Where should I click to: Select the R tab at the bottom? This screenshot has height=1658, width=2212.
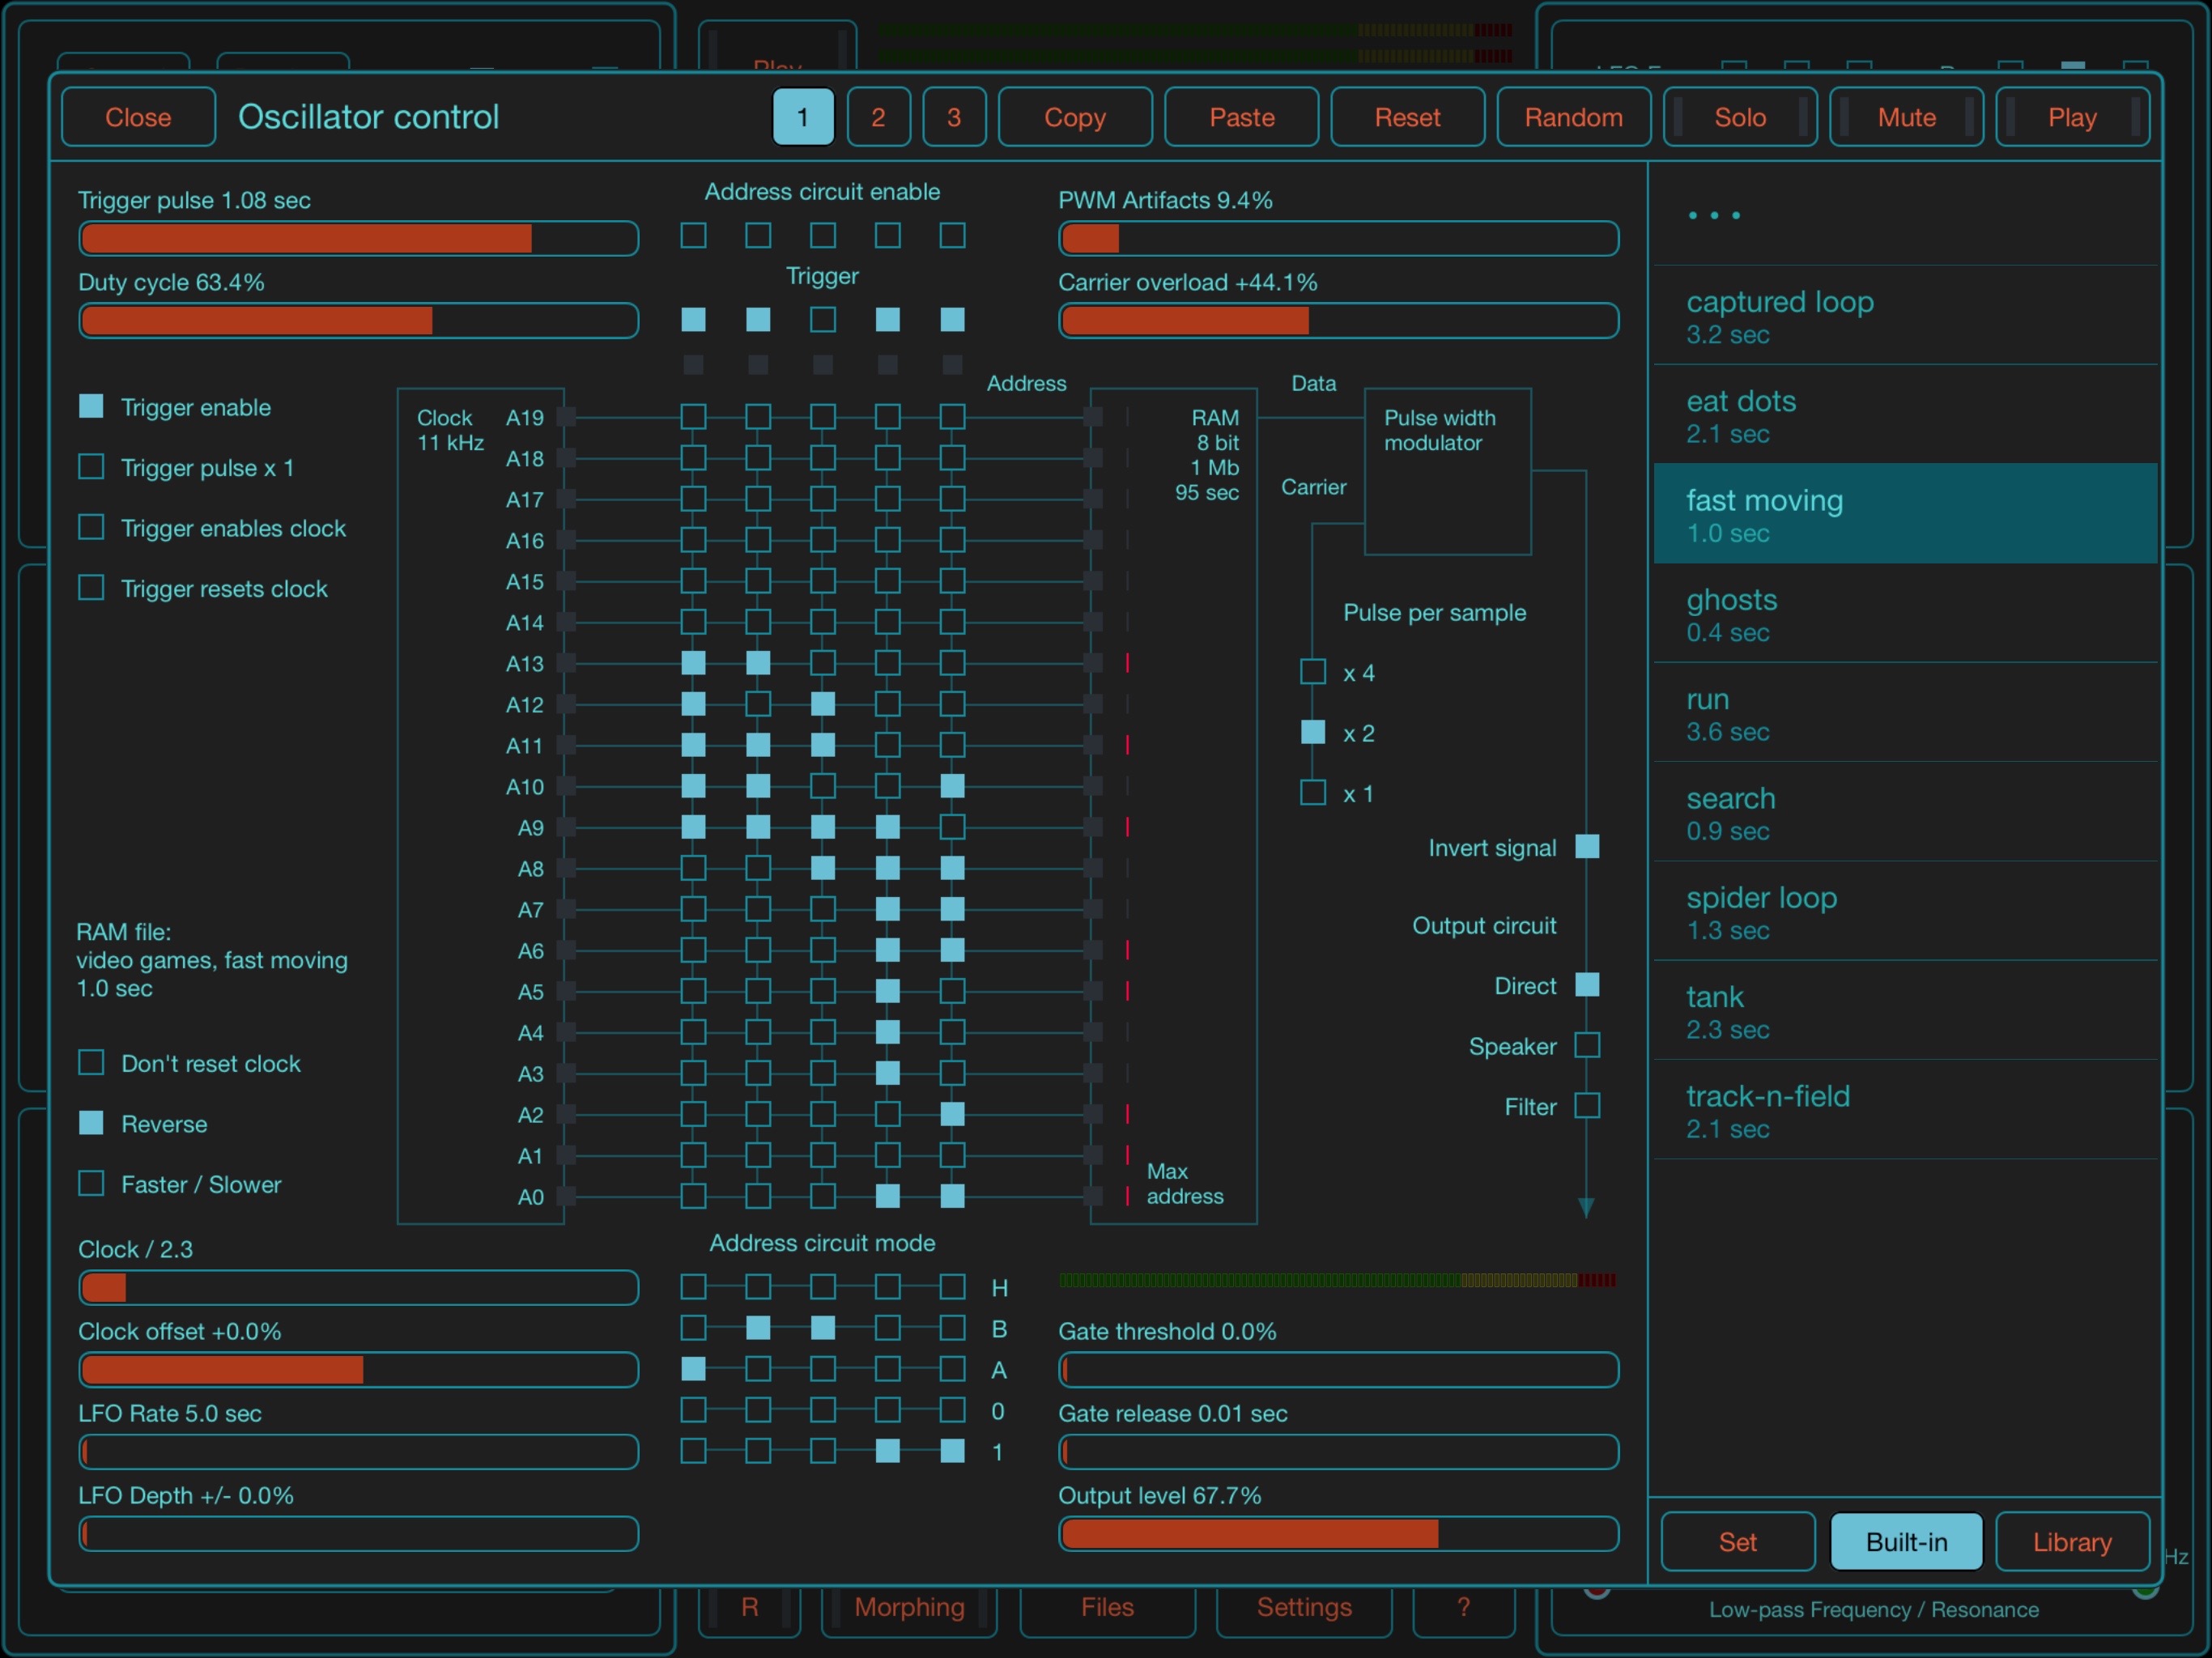749,1608
